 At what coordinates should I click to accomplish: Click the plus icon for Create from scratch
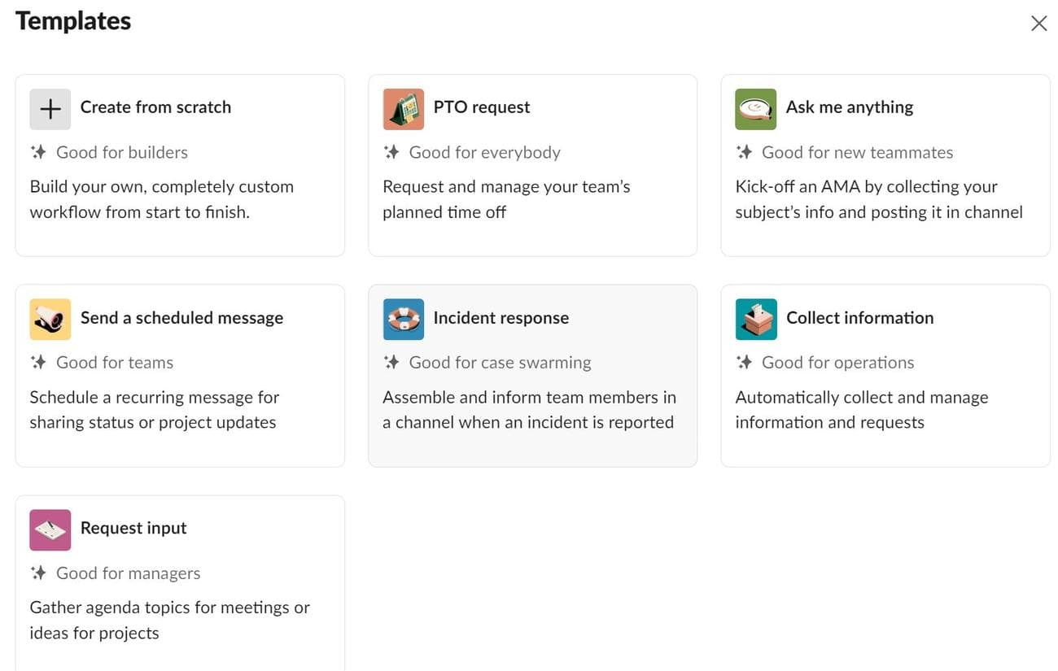[x=50, y=108]
